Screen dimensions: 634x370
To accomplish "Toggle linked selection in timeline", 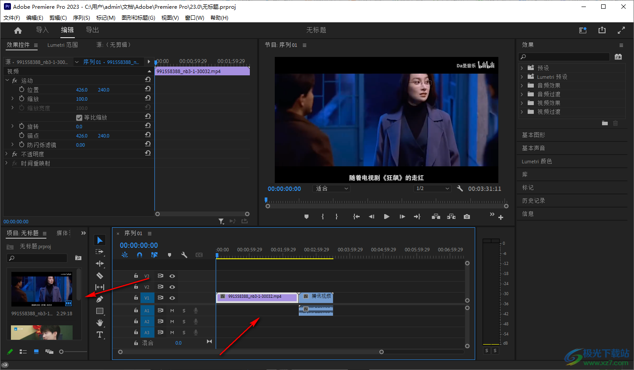I will point(154,255).
